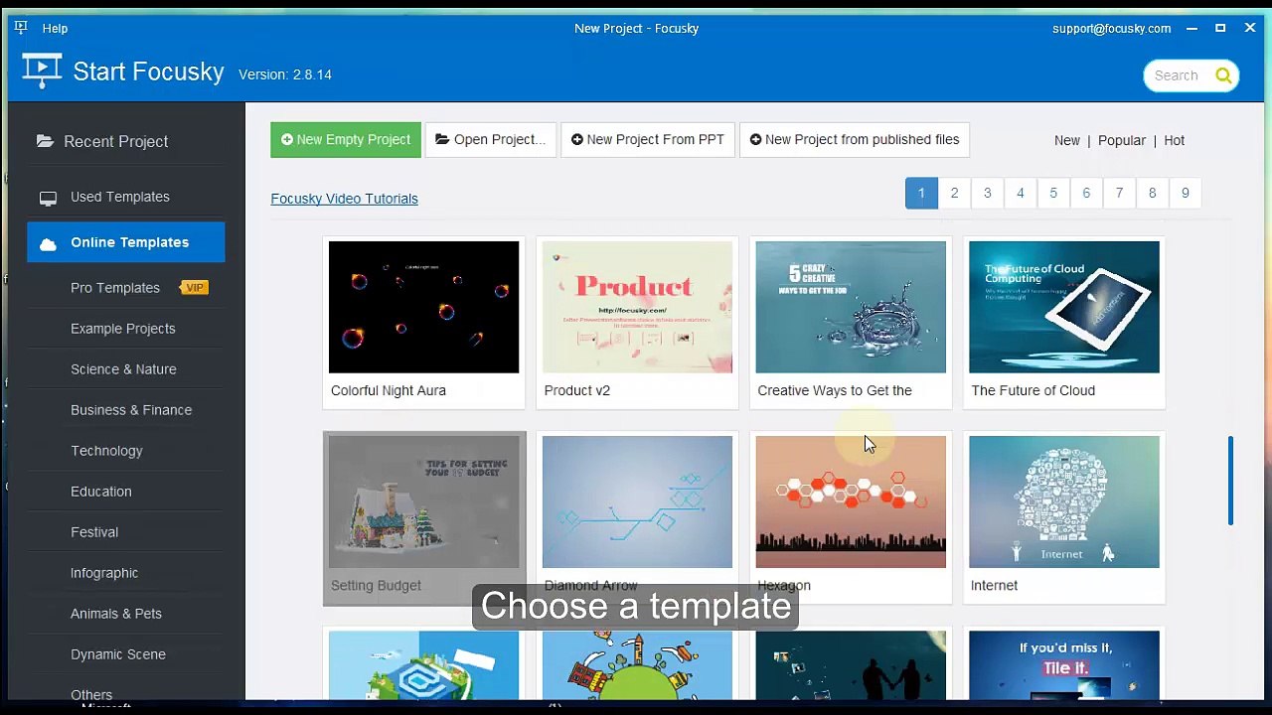
Task: Go to page 9 of templates
Action: point(1185,193)
